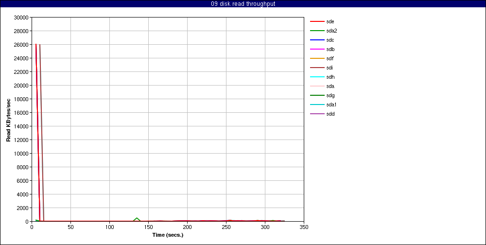Viewport: 486px width, 245px height.
Task: Click the 150 x-axis tick label
Action: tap(148, 227)
